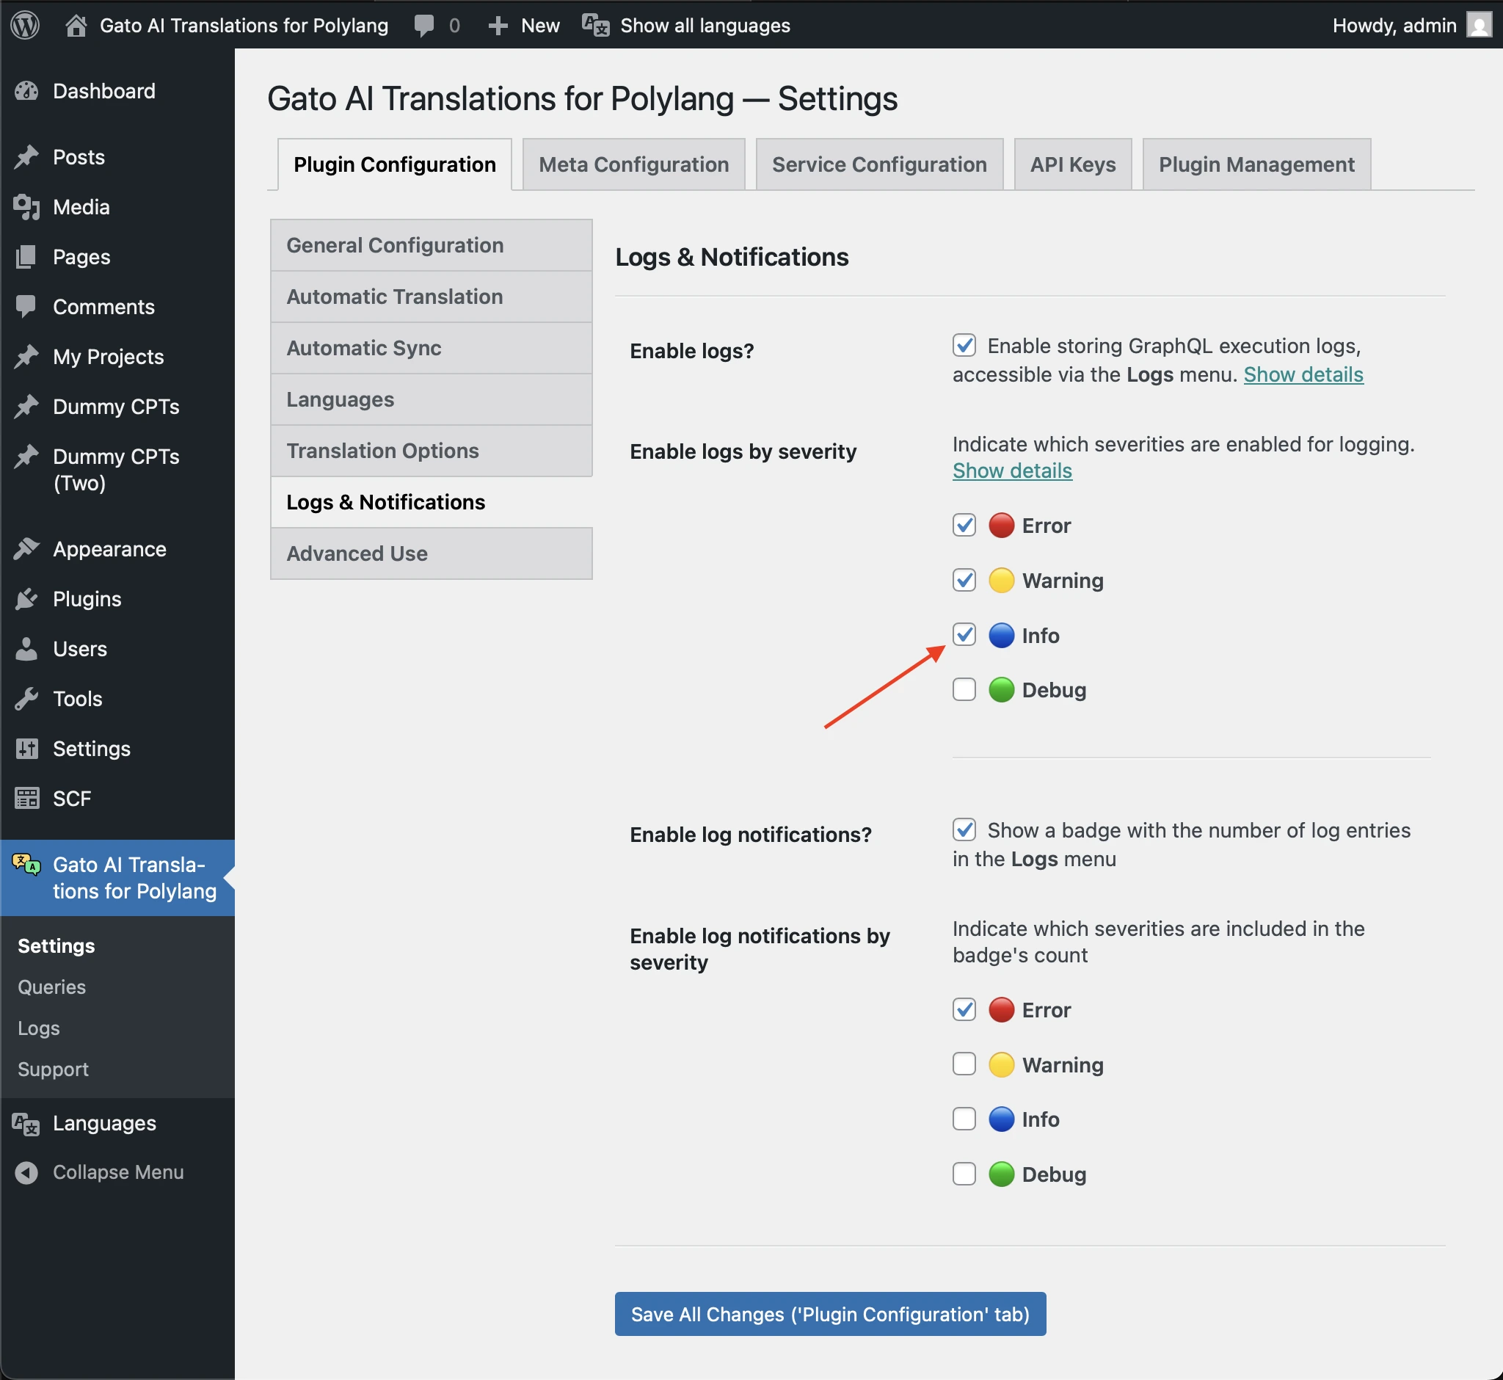Collapse the admin sidebar menu
Screen dimensions: 1503x1380
click(28, 1172)
